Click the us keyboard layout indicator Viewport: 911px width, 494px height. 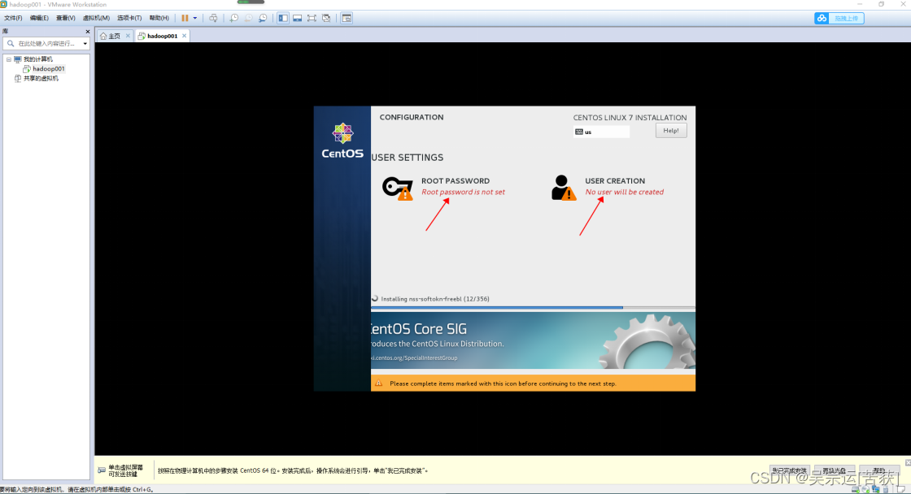pyautogui.click(x=601, y=132)
